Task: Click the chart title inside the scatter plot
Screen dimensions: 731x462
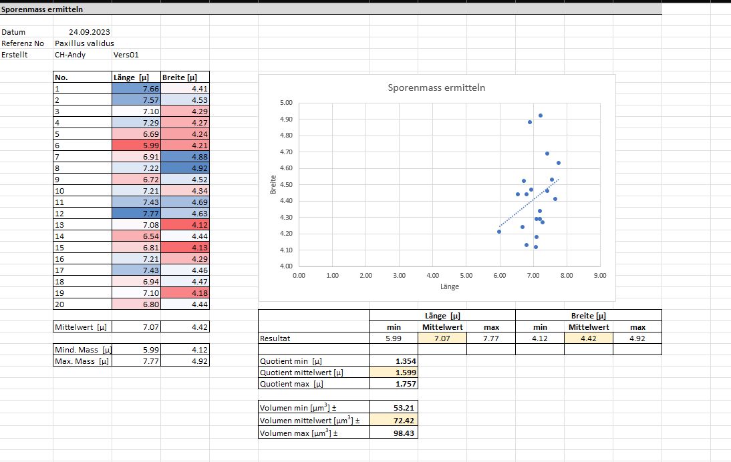Action: (x=436, y=88)
